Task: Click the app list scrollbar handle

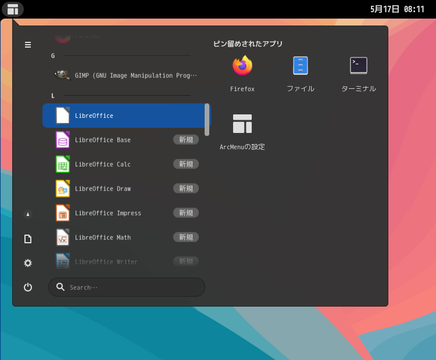Action: click(207, 120)
